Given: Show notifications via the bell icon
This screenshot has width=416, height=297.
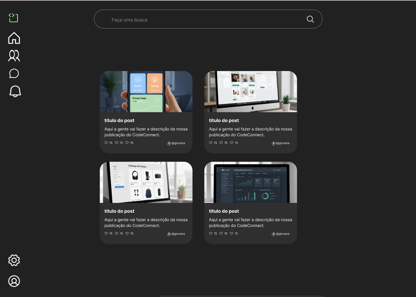Looking at the screenshot, I should 15,91.
